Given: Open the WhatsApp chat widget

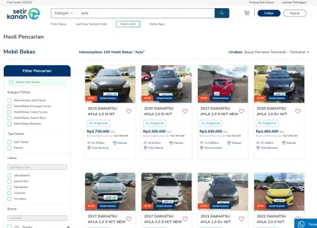Looking at the screenshot, I should [x=306, y=224].
